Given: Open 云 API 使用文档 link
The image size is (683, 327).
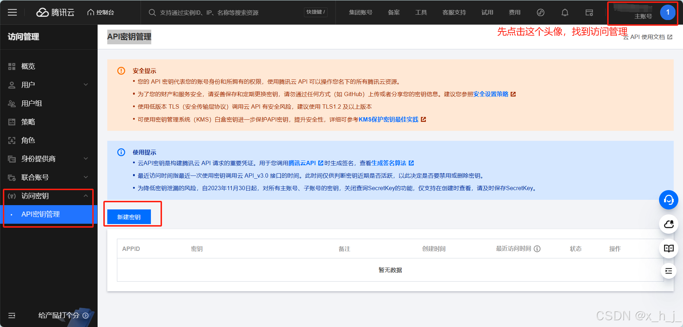Looking at the screenshot, I should (x=648, y=37).
